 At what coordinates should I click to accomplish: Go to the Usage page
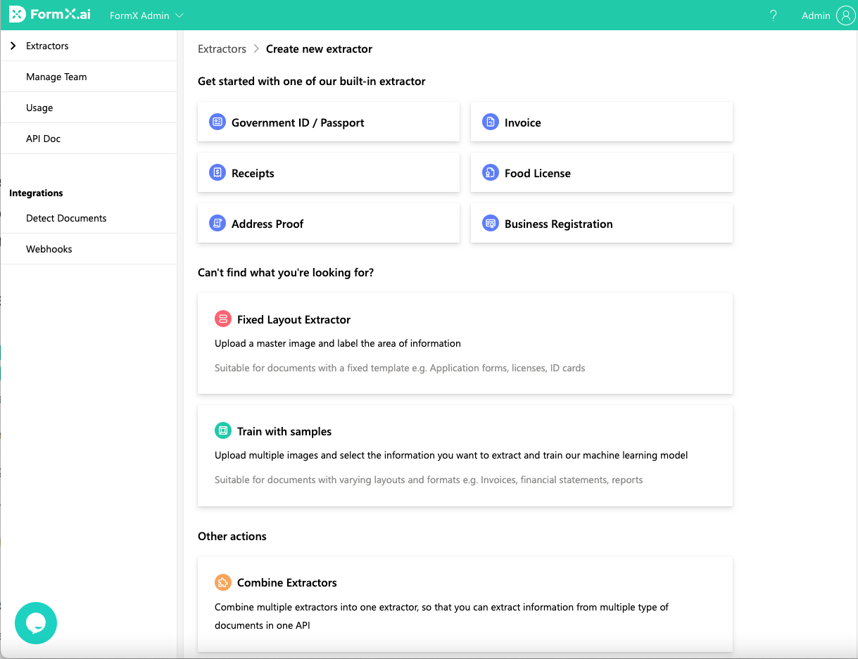[x=89, y=108]
